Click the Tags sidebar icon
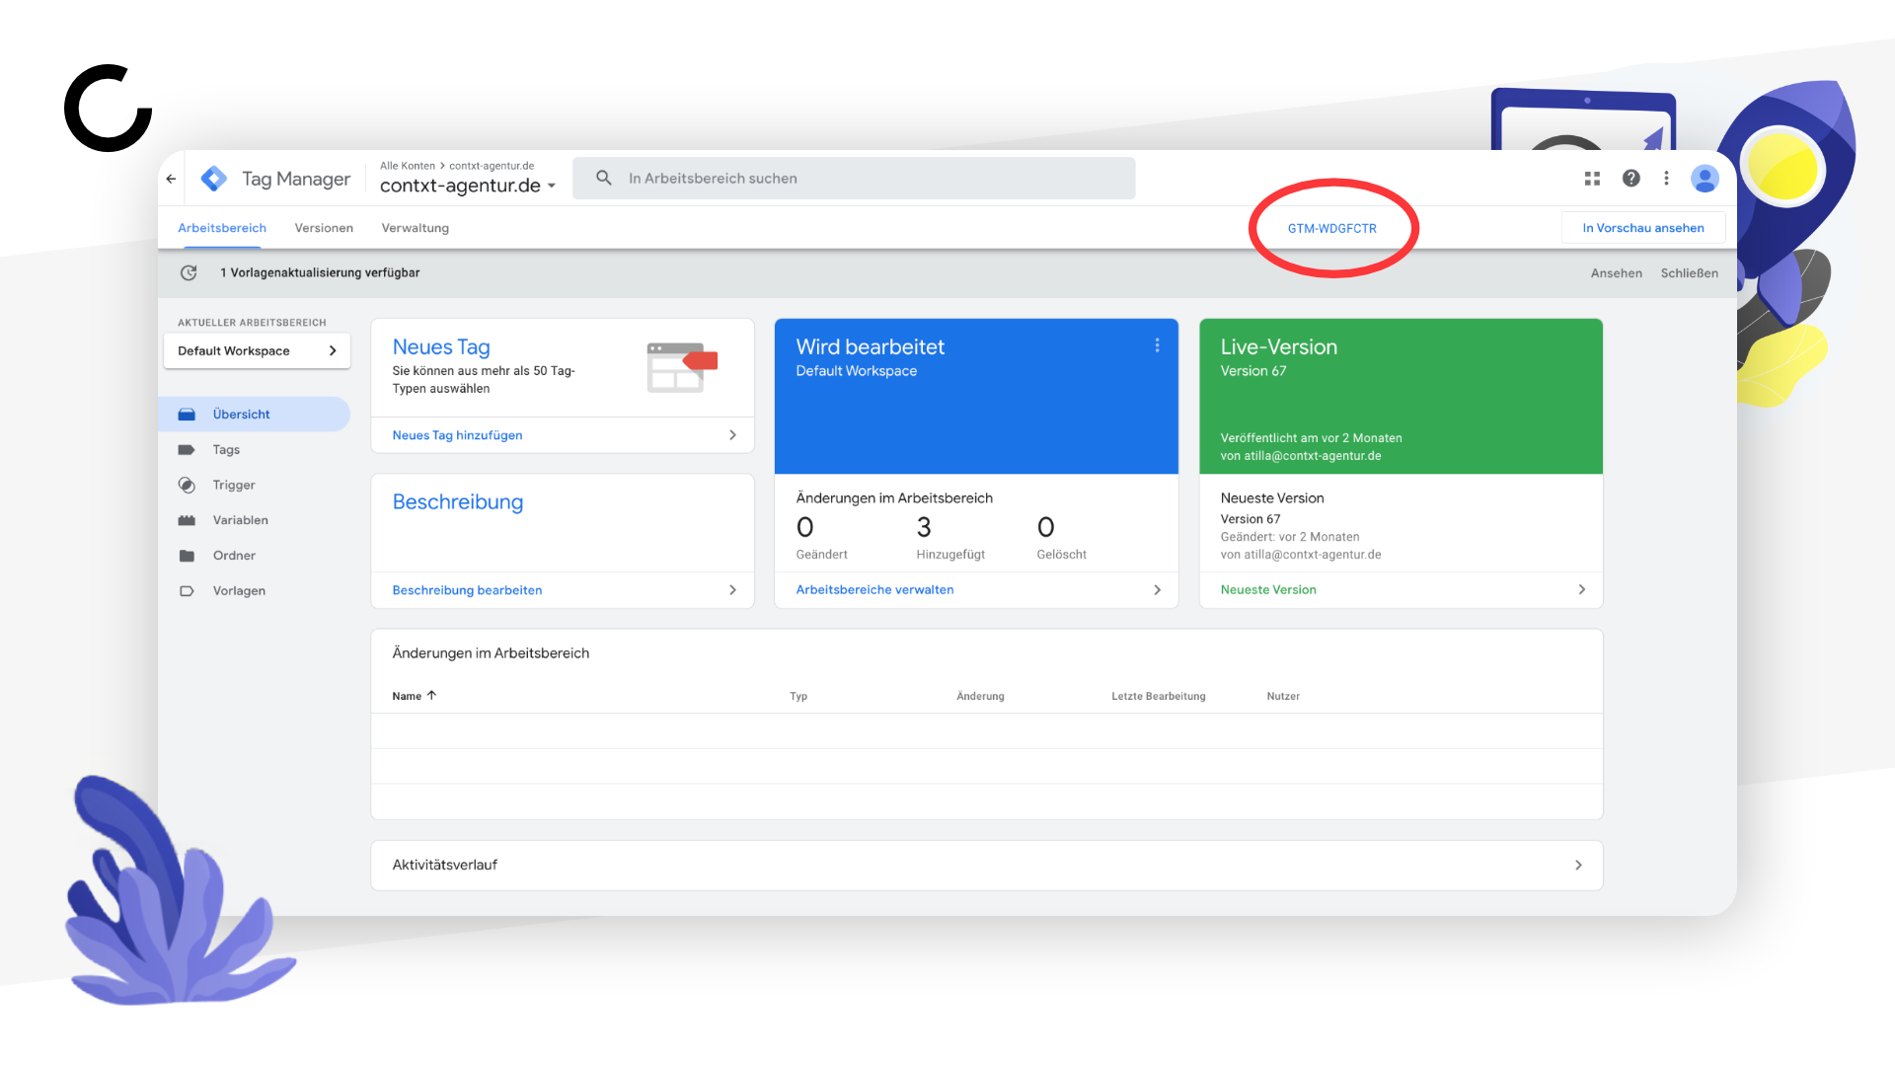Viewport: 1895px width, 1066px height. [187, 450]
